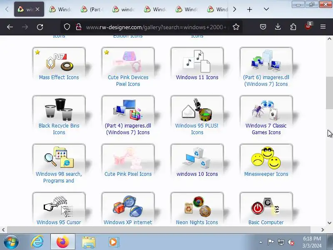Follow 'Windows 7 Classic Games Icons' link
Screen dimensions: 333x250
(x=266, y=129)
